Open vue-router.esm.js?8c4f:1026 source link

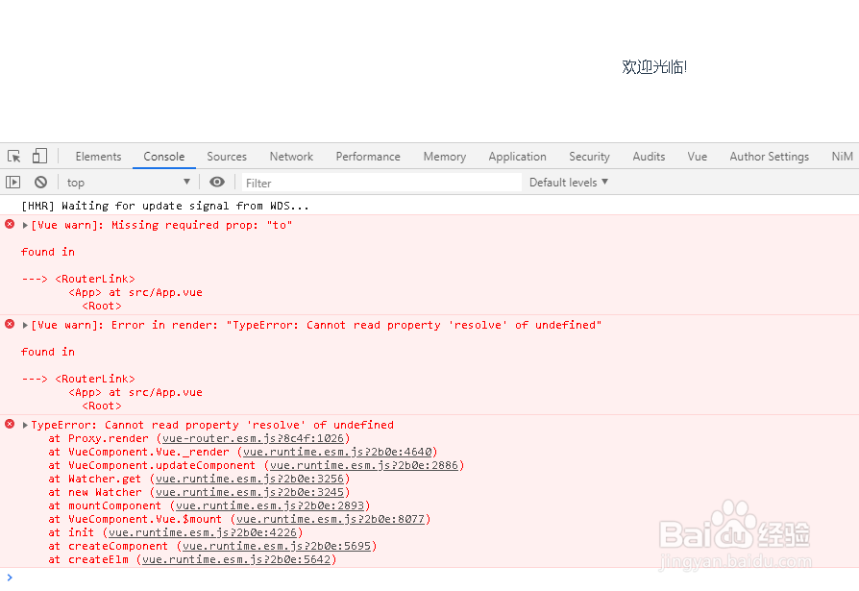point(253,439)
